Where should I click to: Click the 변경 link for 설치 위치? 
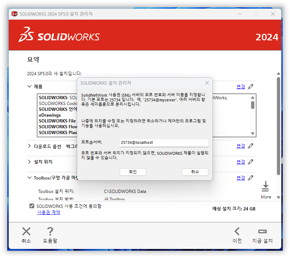[241, 162]
